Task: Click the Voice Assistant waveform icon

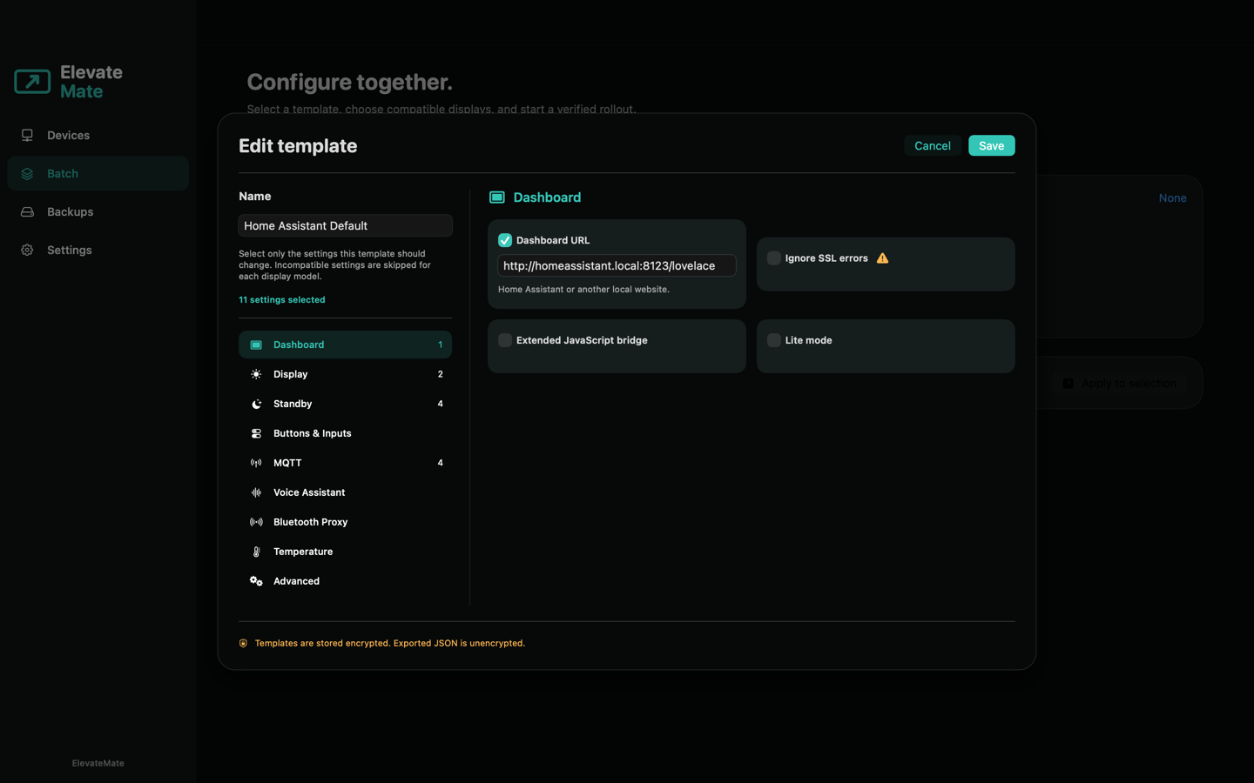Action: 256,492
